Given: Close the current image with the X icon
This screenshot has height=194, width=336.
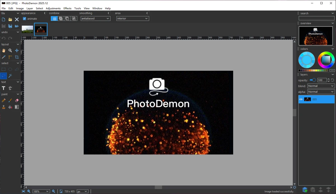Looking at the screenshot, I should (x=17, y=20).
